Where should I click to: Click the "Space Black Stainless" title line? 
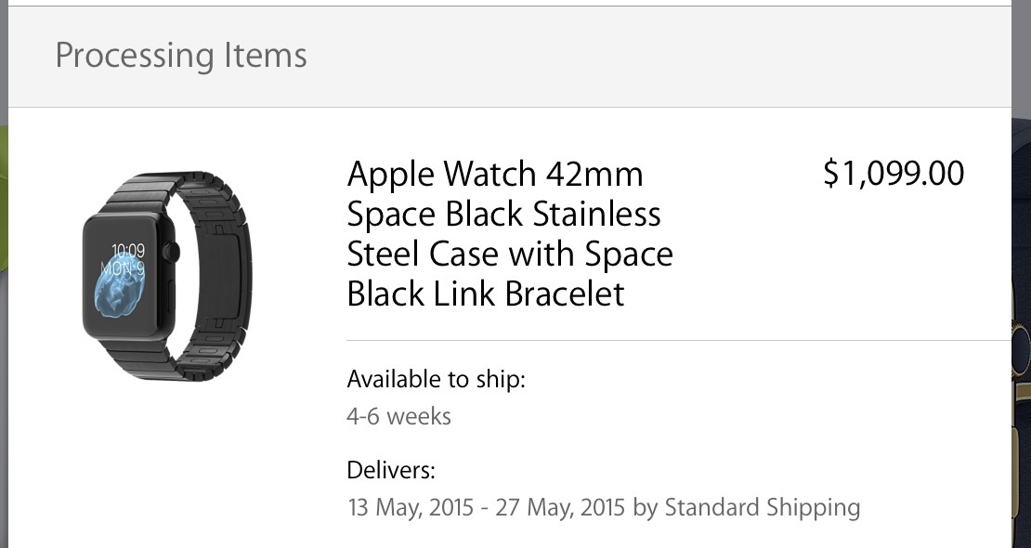point(504,214)
